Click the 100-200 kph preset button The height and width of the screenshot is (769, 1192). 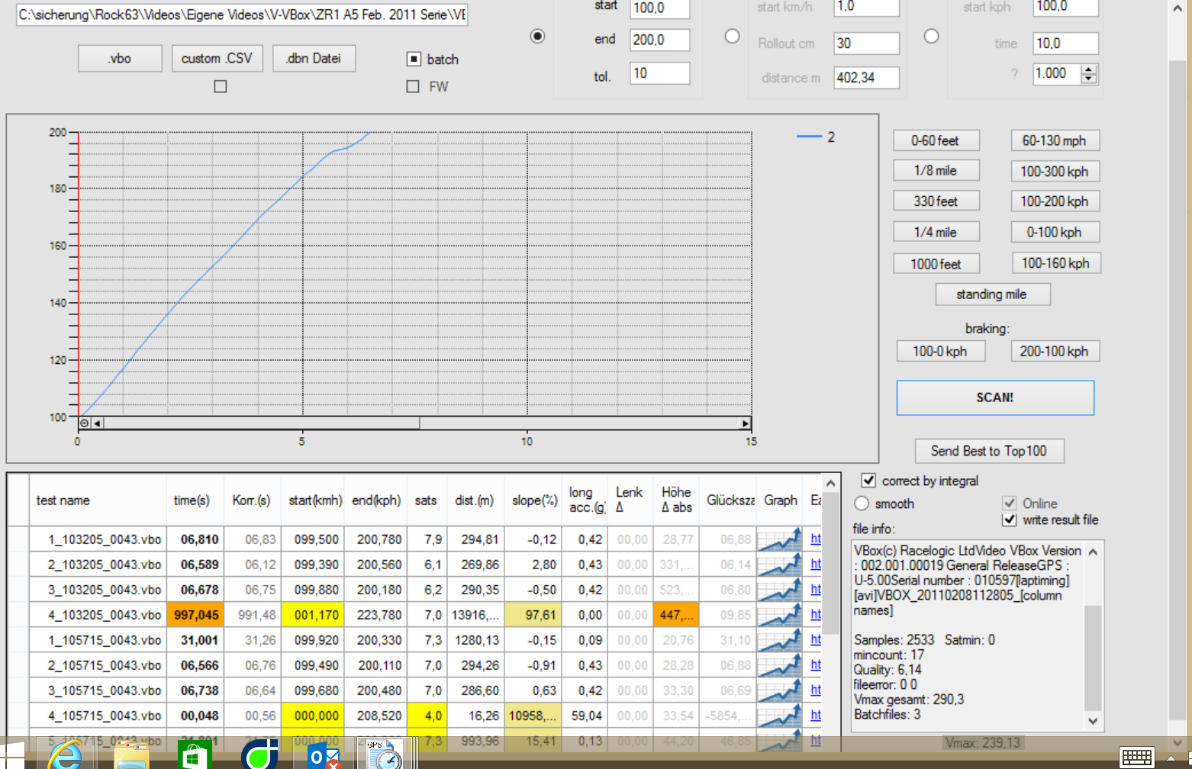point(1055,201)
